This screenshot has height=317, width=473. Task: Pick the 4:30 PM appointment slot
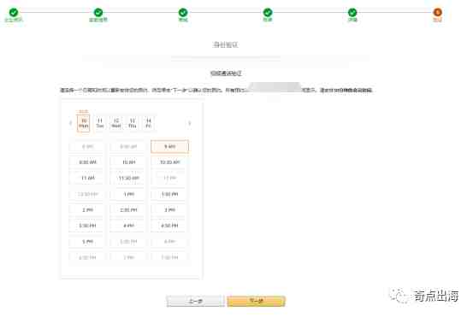[170, 226]
